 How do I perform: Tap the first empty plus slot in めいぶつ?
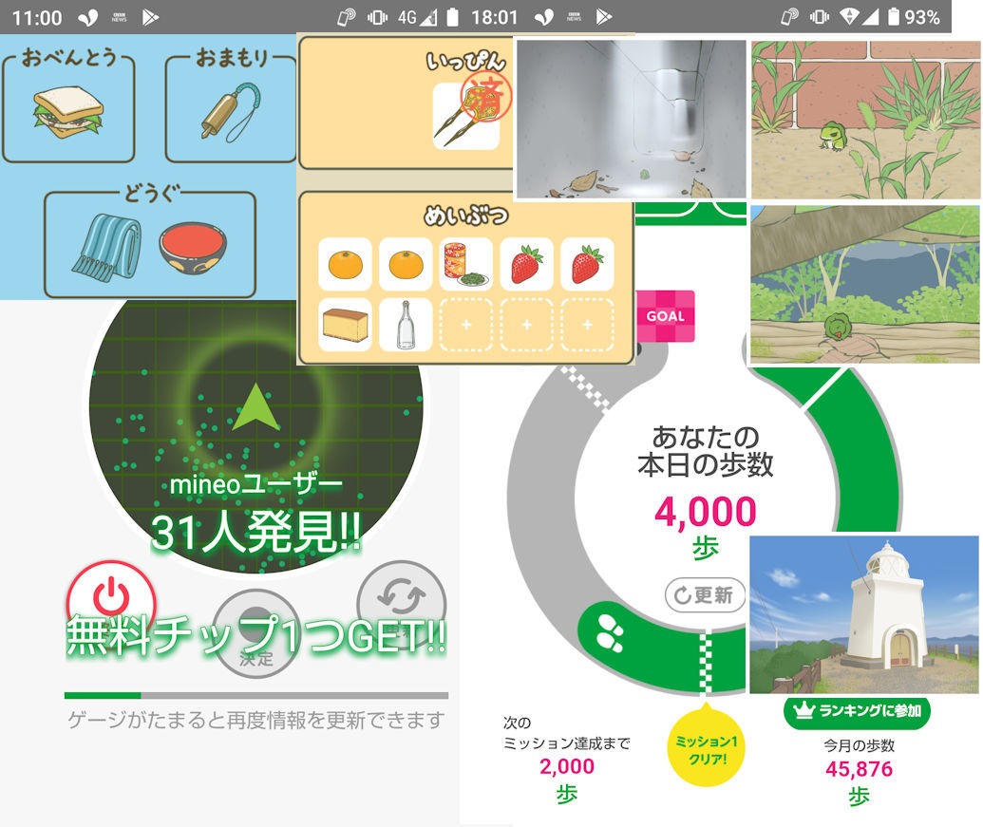[x=465, y=325]
